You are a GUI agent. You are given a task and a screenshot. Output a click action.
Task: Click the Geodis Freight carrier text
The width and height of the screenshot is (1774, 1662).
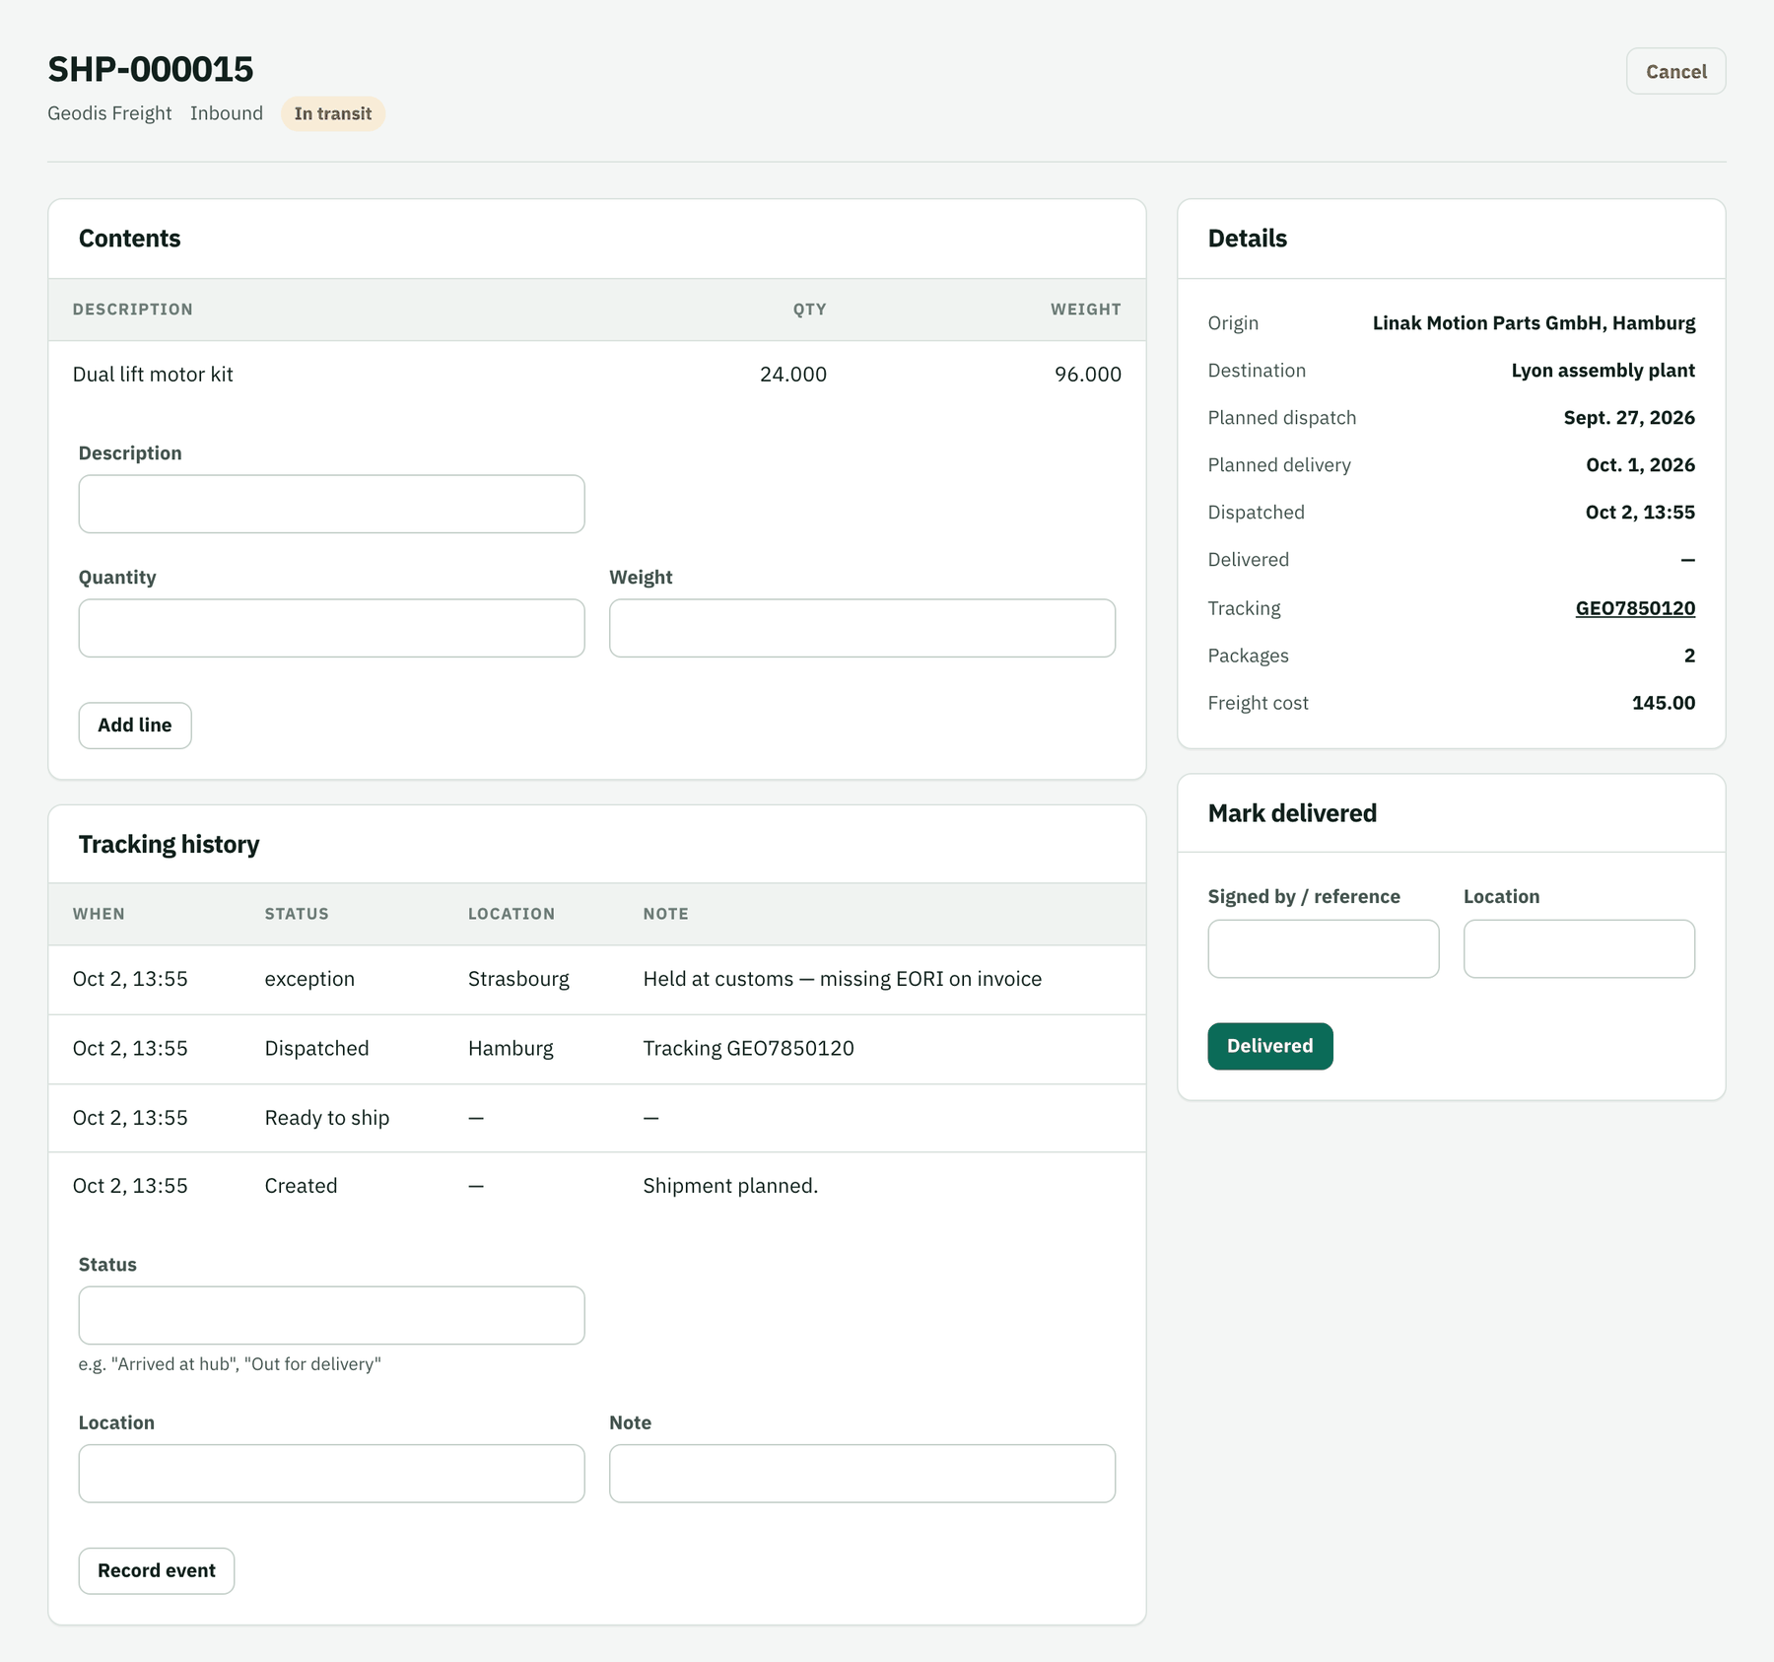point(109,113)
